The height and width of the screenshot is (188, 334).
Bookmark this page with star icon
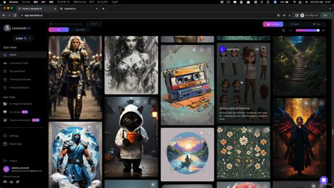point(290,15)
